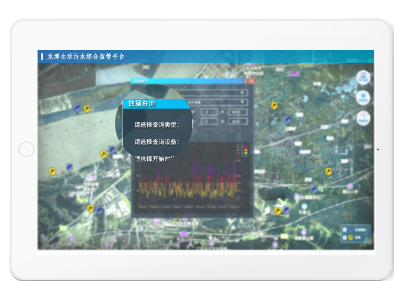The image size is (394, 281).
Task: Click the minimize button beside the red X
Action: tap(244, 81)
